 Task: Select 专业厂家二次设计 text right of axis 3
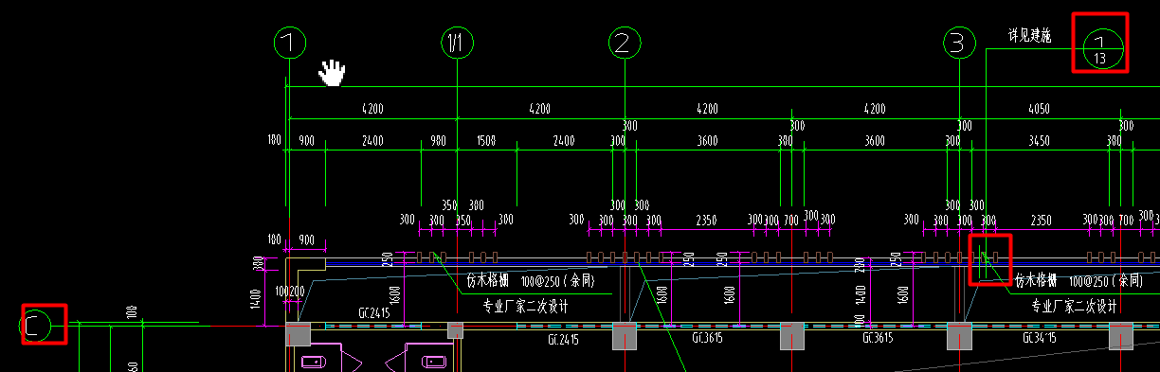pos(1073,306)
